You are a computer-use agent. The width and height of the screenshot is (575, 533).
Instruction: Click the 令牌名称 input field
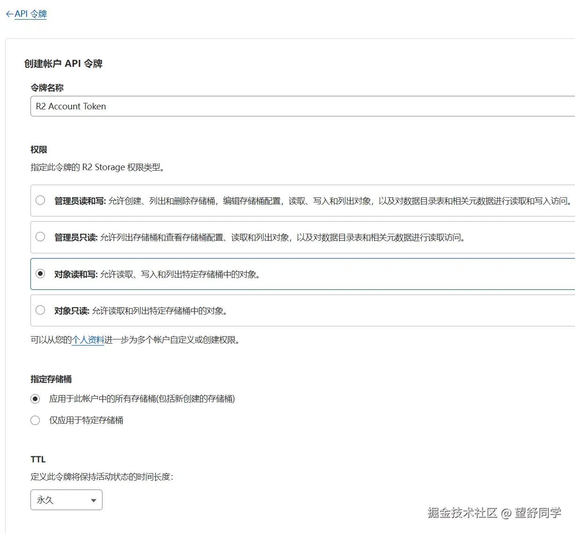click(187, 106)
